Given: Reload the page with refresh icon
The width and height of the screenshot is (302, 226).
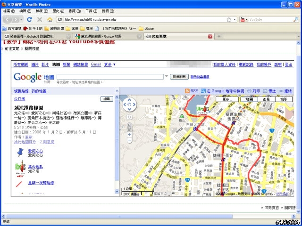Looking at the screenshot, I should [29, 19].
